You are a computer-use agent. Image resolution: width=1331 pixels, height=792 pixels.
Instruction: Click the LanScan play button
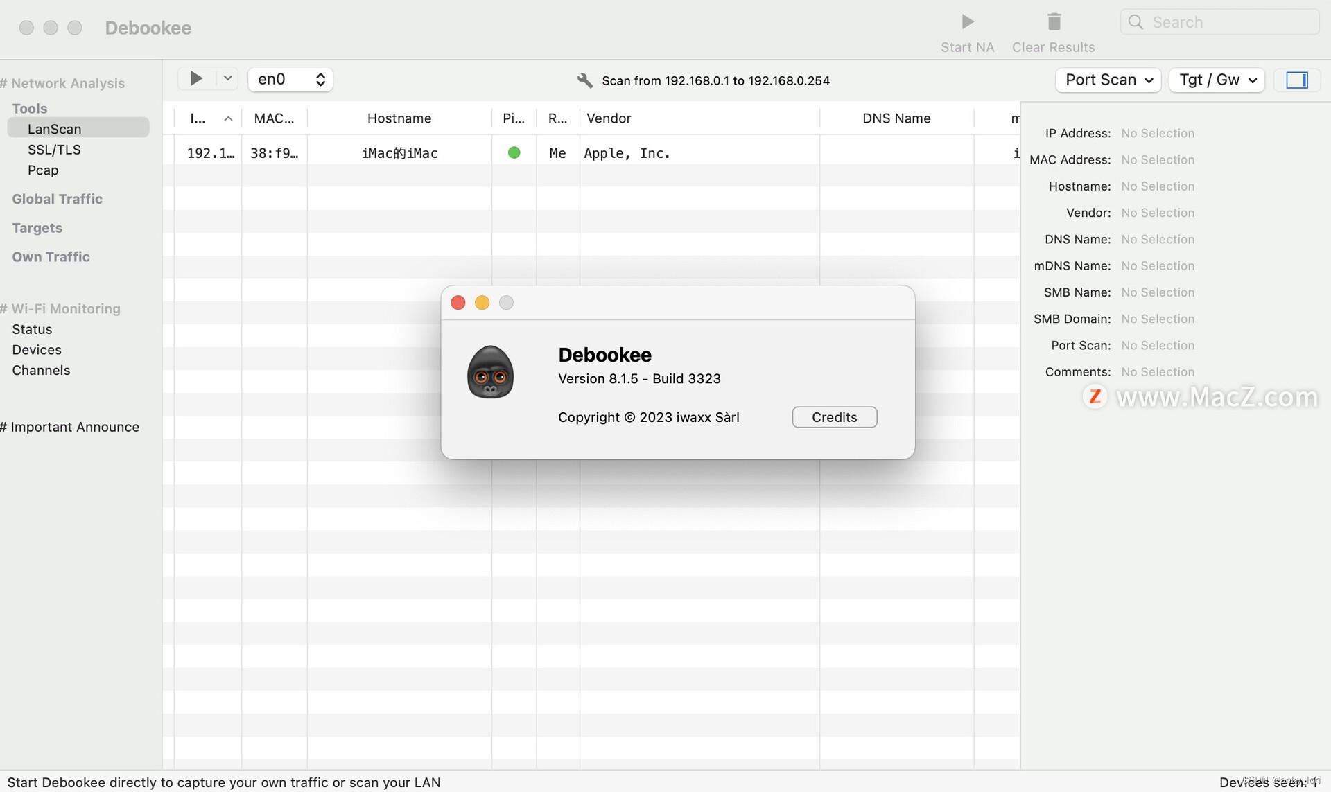click(x=196, y=79)
